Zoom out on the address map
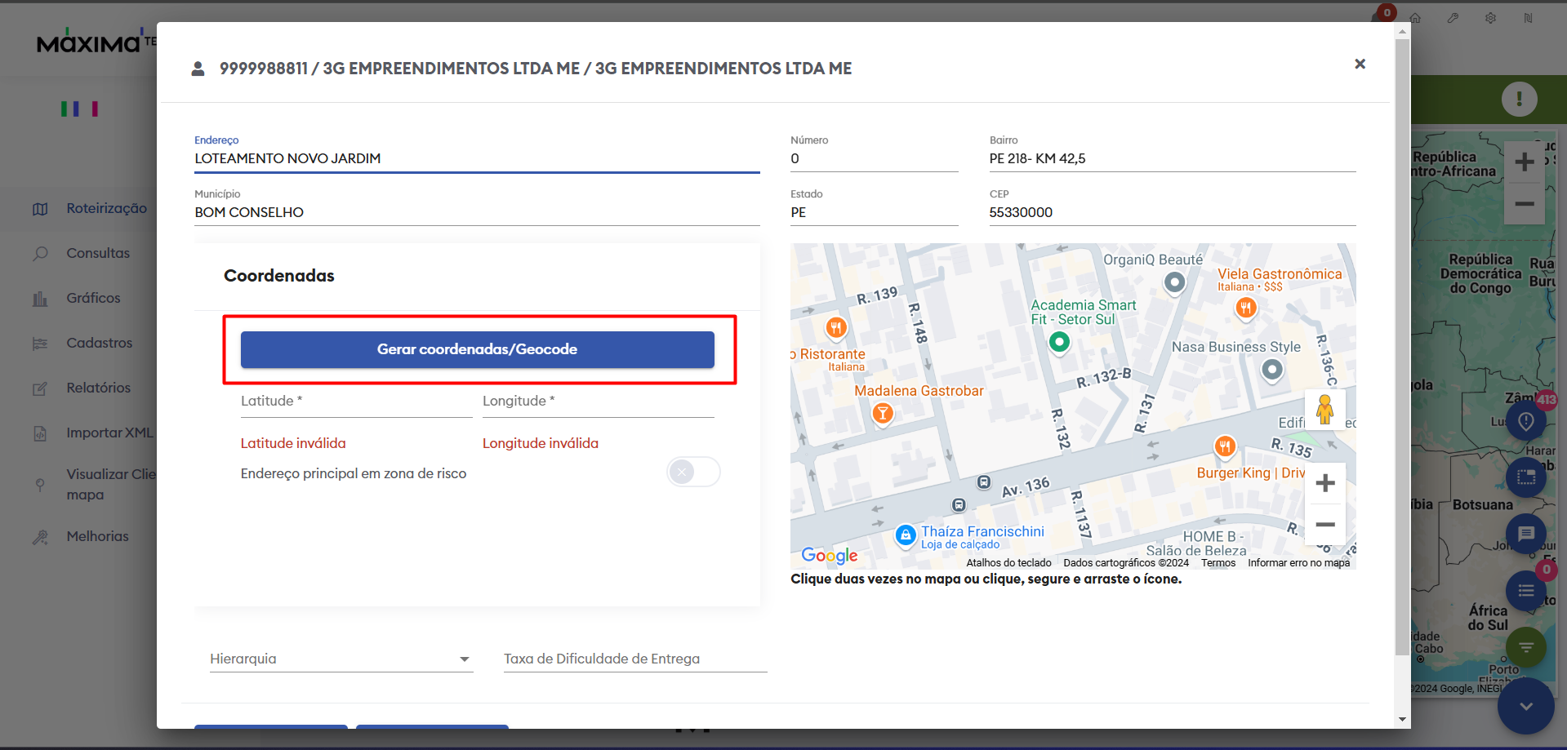Screen dimensions: 1567x750 tap(1324, 525)
